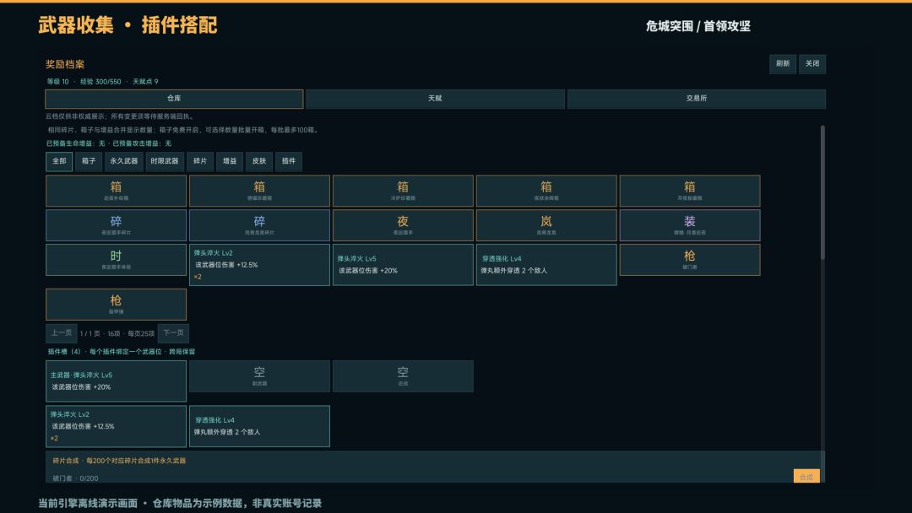This screenshot has width=912, height=513.
Task: Filter inventory by 增益
Action: [230, 161]
